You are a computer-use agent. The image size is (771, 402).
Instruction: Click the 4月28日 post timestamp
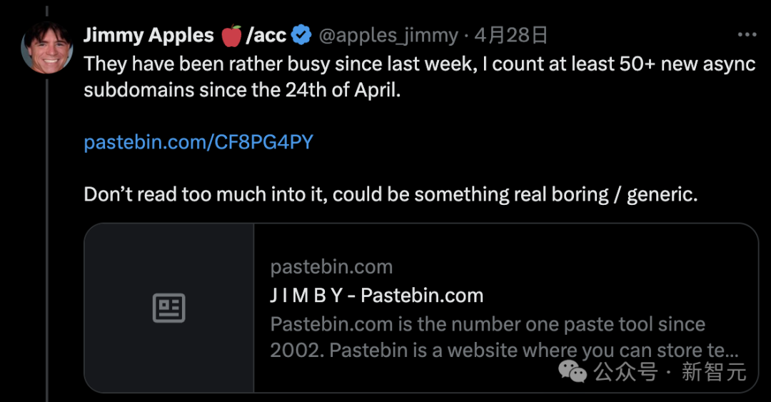[x=510, y=35]
